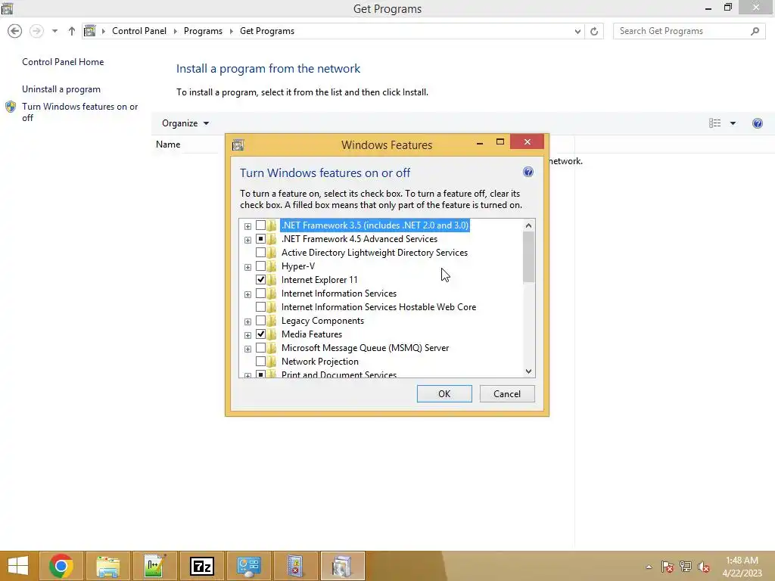Image resolution: width=775 pixels, height=581 pixels.
Task: Show hidden tray icons arrow
Action: click(649, 567)
